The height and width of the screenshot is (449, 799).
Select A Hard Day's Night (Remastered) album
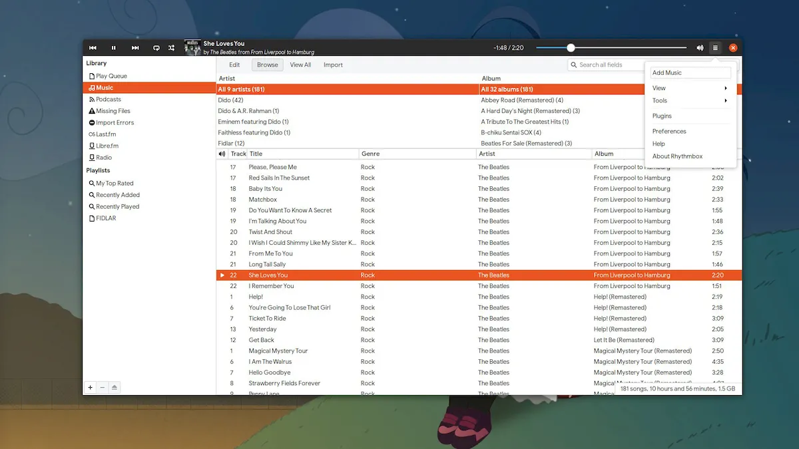(x=563, y=110)
